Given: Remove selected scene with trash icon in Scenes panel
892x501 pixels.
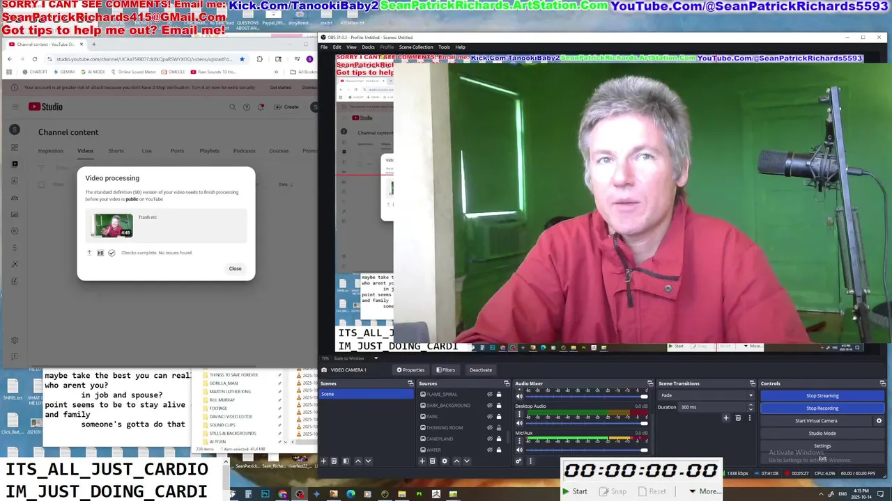Looking at the screenshot, I should (x=334, y=461).
